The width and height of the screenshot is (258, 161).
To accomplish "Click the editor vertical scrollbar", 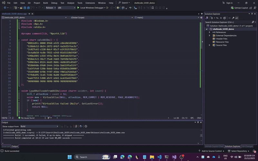I will point(202,64).
